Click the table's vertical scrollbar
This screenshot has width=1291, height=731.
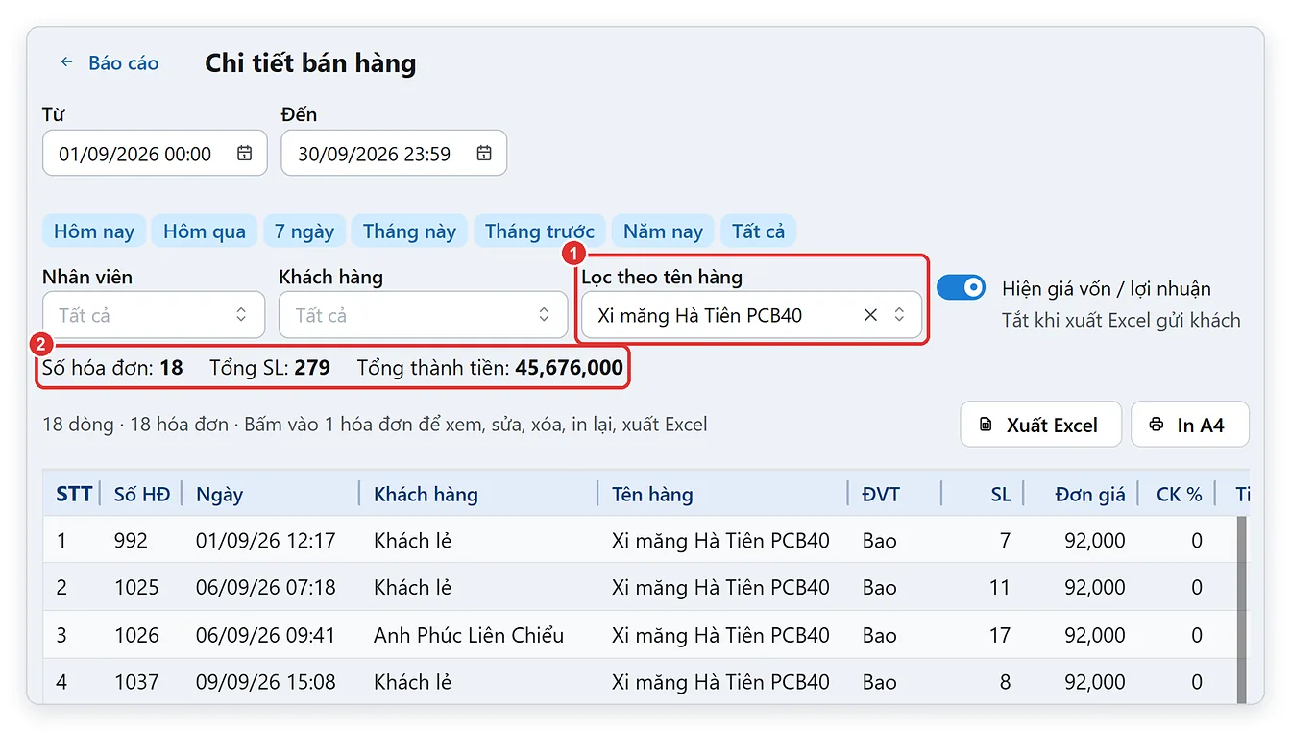pyautogui.click(x=1242, y=610)
